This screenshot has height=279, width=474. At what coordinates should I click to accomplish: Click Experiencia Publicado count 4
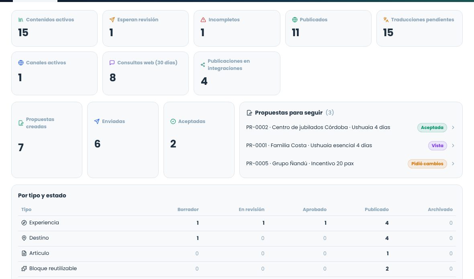387,223
